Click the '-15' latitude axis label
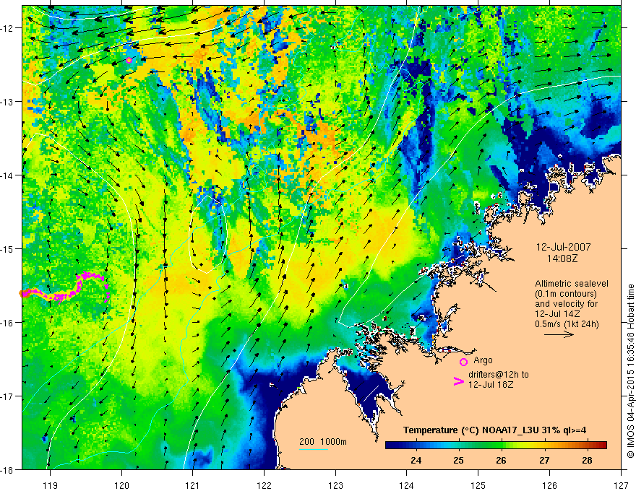 coord(7,248)
